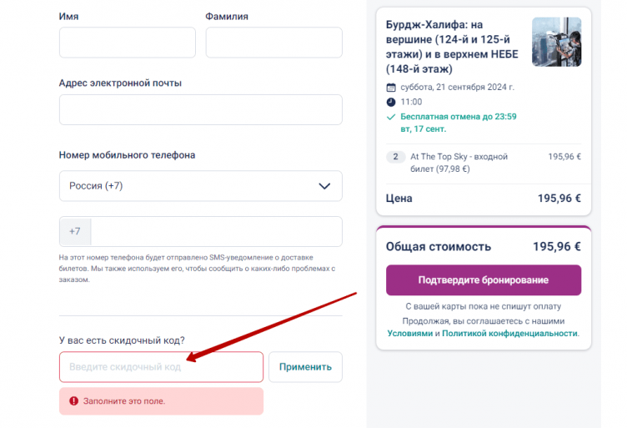
Task: Click the discount code input field
Action: (x=161, y=367)
